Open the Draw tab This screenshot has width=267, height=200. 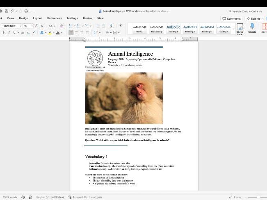11,18
